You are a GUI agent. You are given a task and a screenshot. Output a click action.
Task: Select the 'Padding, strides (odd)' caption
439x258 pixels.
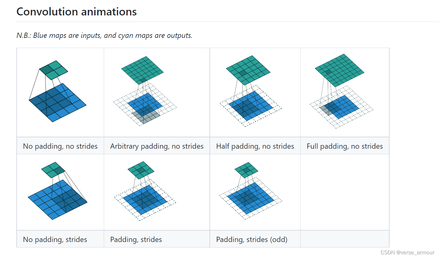[x=252, y=240]
